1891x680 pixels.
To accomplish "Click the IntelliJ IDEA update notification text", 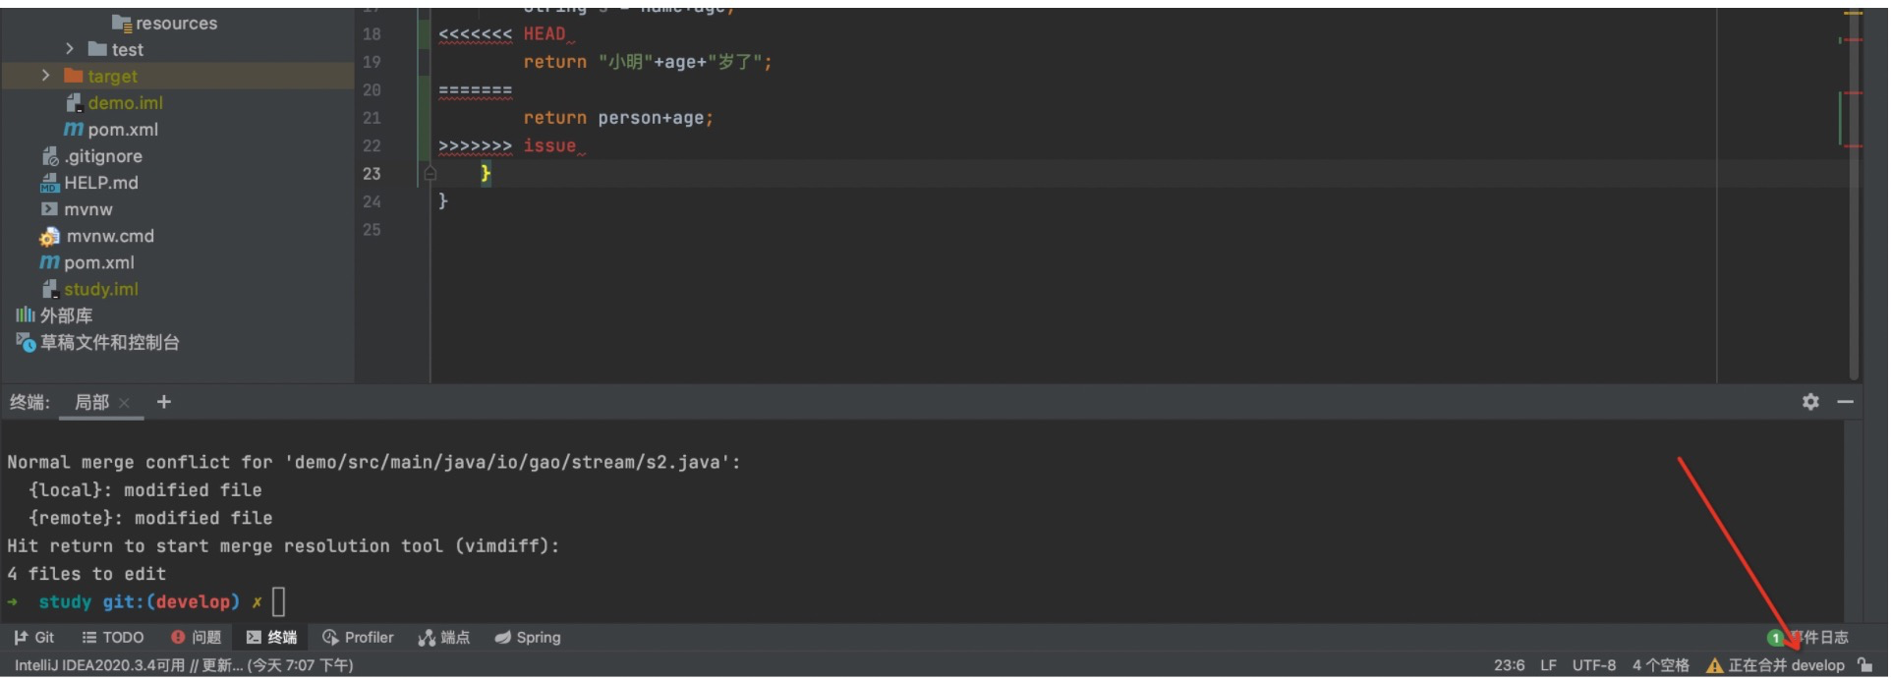I will point(184,665).
